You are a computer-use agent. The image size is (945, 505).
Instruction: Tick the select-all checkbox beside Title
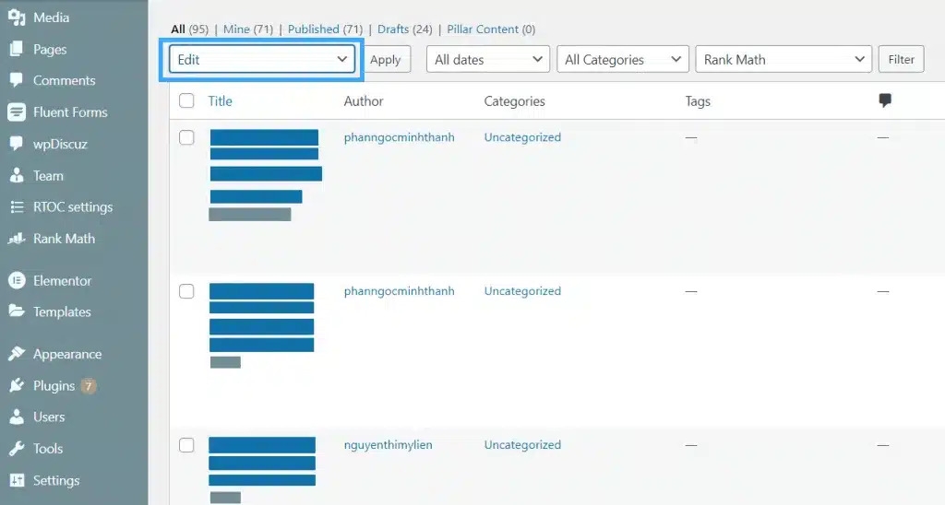(x=186, y=100)
